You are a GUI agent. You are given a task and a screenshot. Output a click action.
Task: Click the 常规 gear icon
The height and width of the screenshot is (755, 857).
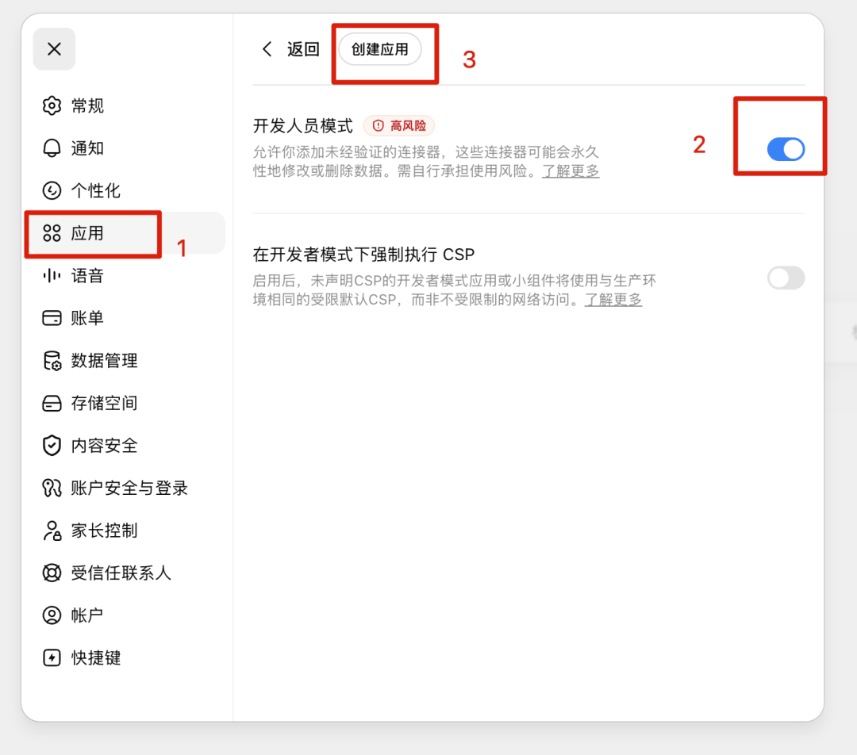pos(52,105)
